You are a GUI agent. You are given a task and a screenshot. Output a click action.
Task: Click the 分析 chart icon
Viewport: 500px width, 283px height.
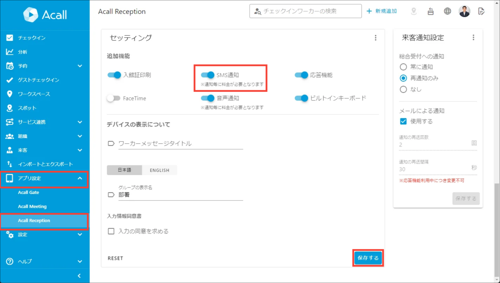click(9, 52)
